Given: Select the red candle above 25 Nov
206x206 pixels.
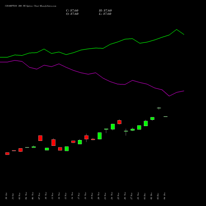Looking at the screenshot, I should click(119, 122).
